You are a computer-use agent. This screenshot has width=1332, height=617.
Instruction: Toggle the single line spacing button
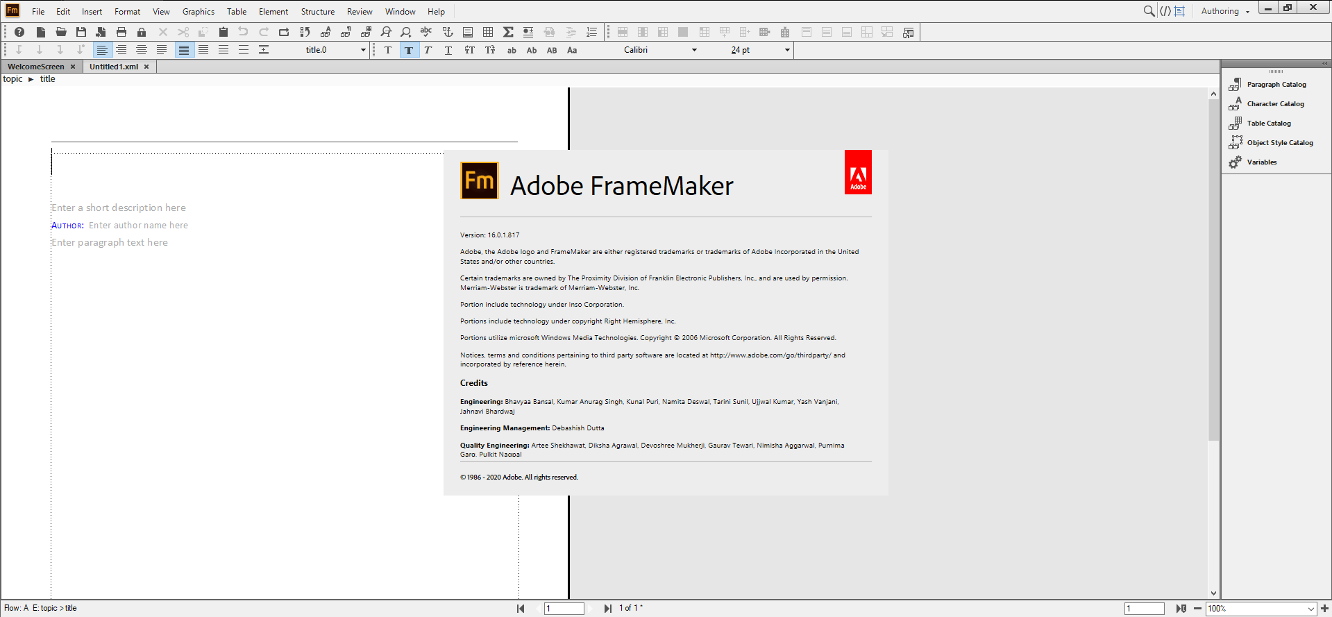pyautogui.click(x=184, y=50)
